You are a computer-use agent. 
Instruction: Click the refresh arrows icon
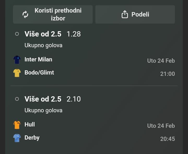25,14
